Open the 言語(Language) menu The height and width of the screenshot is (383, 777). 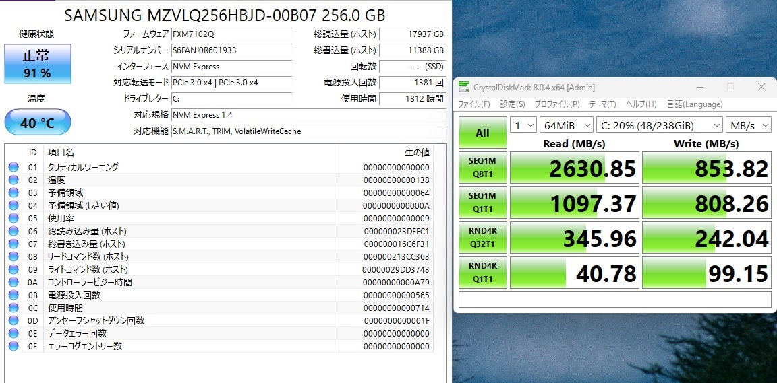pyautogui.click(x=695, y=104)
